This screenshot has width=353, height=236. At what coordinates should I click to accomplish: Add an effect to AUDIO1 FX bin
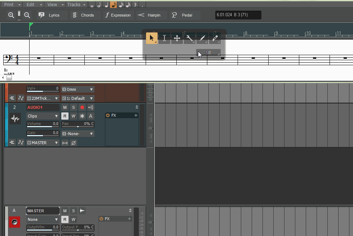pyautogui.click(x=136, y=115)
